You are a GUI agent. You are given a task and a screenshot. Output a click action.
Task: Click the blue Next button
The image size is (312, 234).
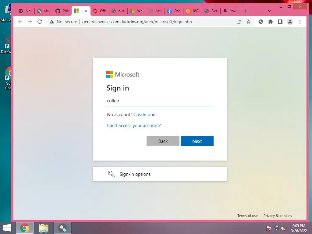pos(197,141)
